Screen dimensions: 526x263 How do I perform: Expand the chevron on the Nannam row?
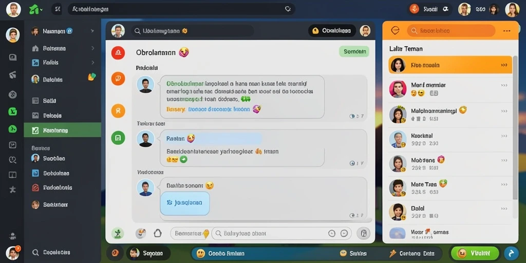92,31
